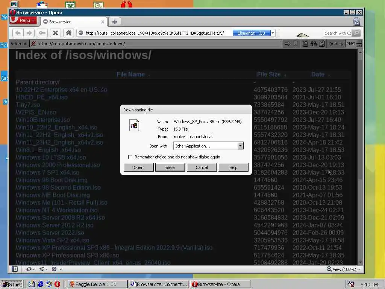
Task: Open Opera Link sync status icon
Action: 30,269
